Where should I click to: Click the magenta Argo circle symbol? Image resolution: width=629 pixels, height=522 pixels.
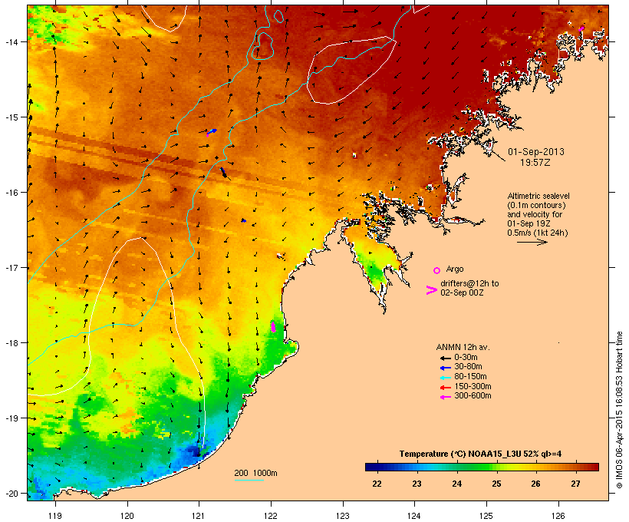(x=437, y=270)
